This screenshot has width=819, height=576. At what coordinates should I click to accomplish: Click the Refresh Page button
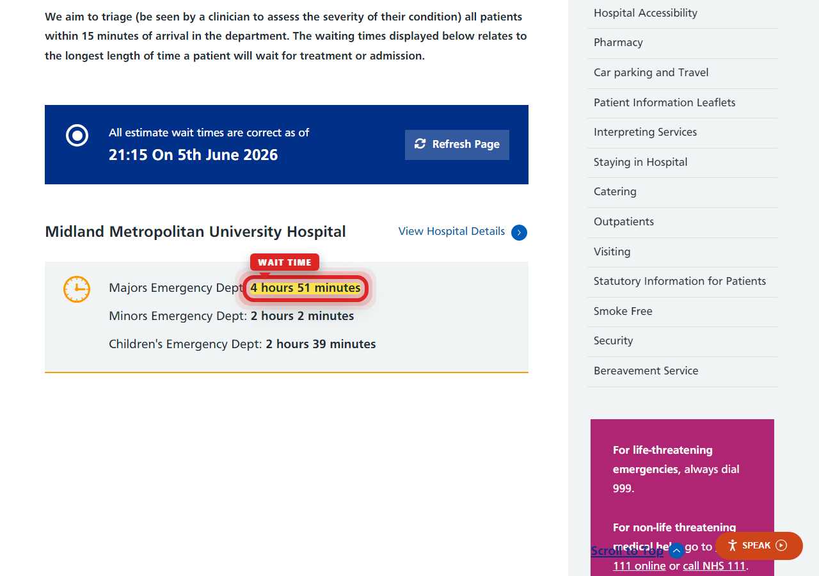pyautogui.click(x=457, y=145)
